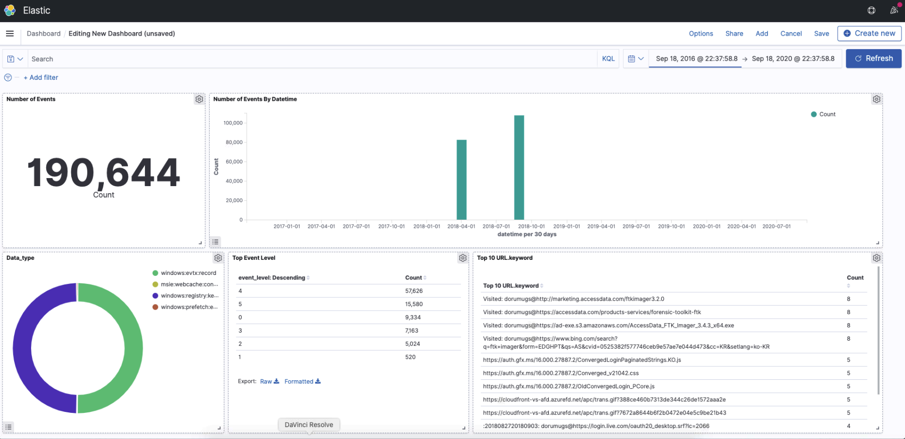Sort the Top 10 URL.keyword column header

[x=513, y=286]
